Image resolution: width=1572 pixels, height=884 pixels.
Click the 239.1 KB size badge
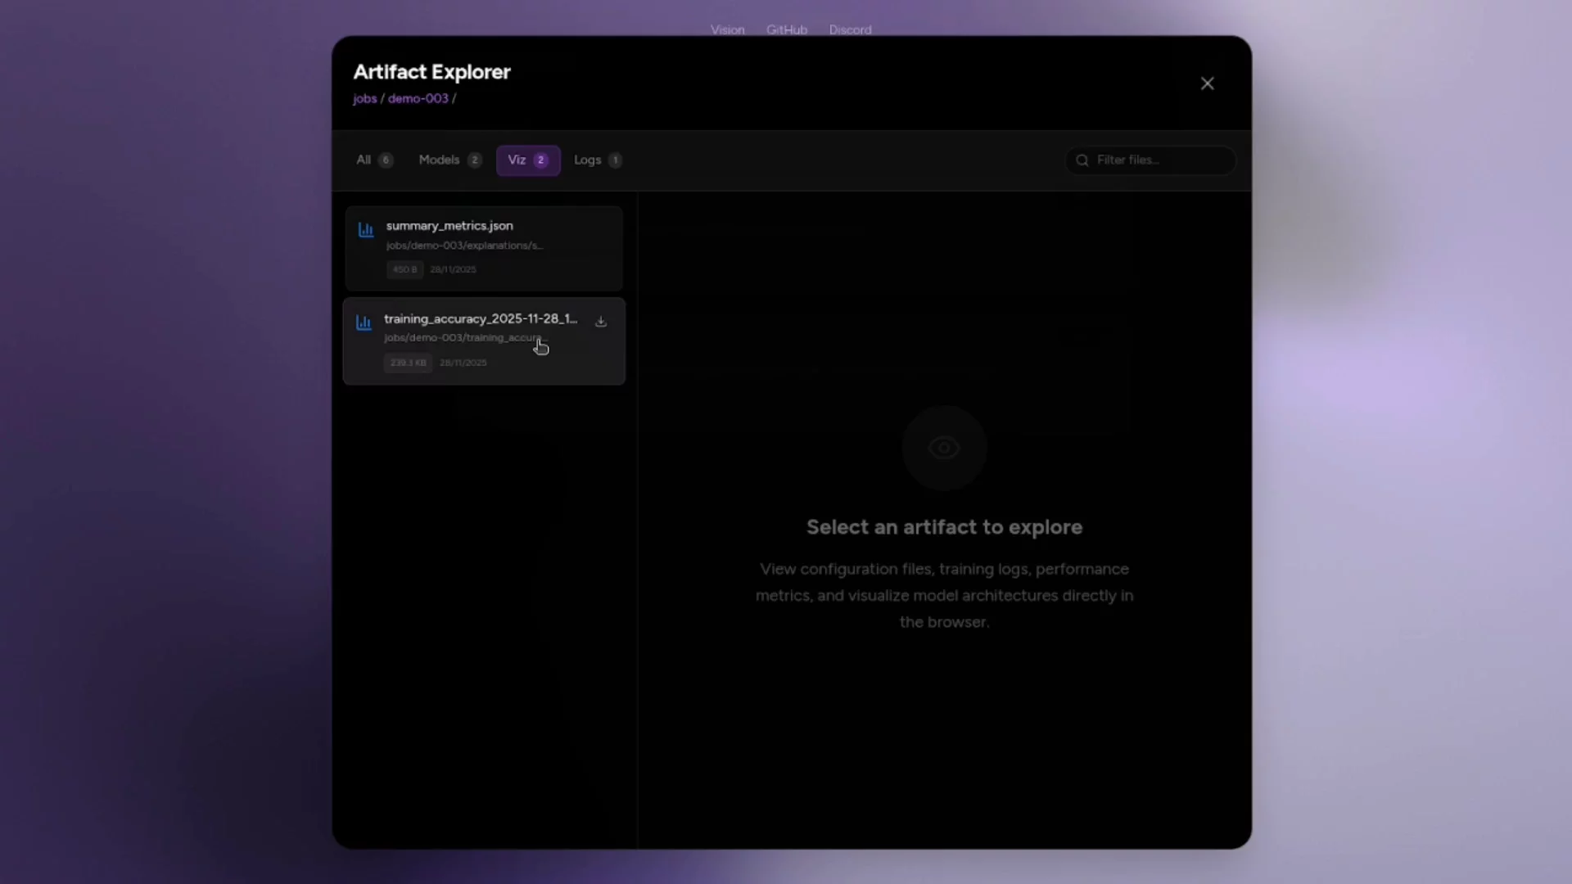click(408, 363)
